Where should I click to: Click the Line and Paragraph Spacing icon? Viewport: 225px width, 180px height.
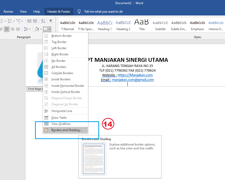26,29
